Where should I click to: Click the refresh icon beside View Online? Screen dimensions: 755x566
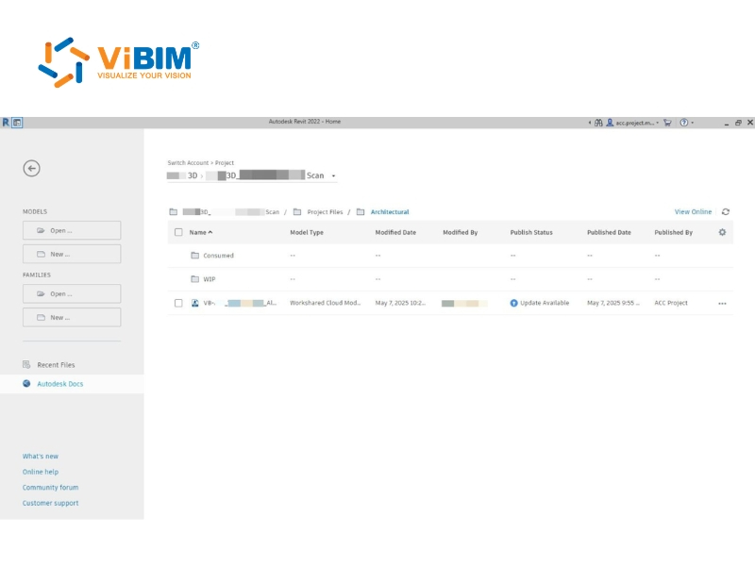(x=726, y=212)
